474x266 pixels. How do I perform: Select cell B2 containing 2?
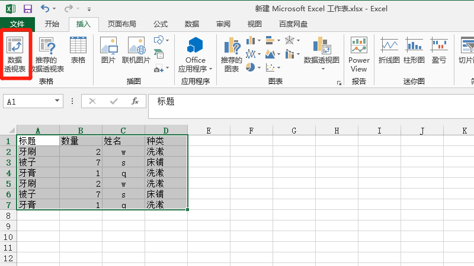[81, 151]
